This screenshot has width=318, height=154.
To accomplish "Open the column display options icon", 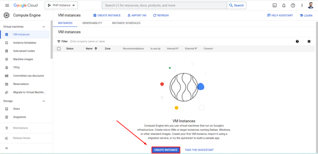I will click(x=309, y=41).
